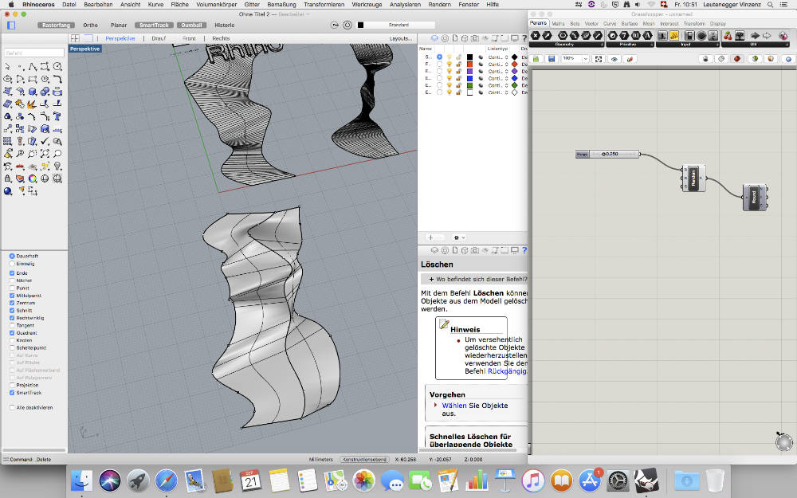
Task: Select the Dauerhaft radio button
Action: click(x=12, y=256)
